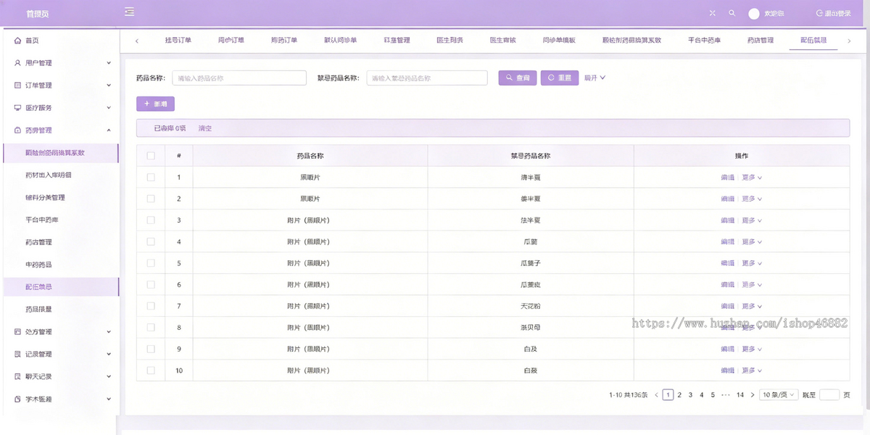Viewport: 870px width, 435px height.
Task: Click 编辑 for row 10
Action: [x=727, y=370]
